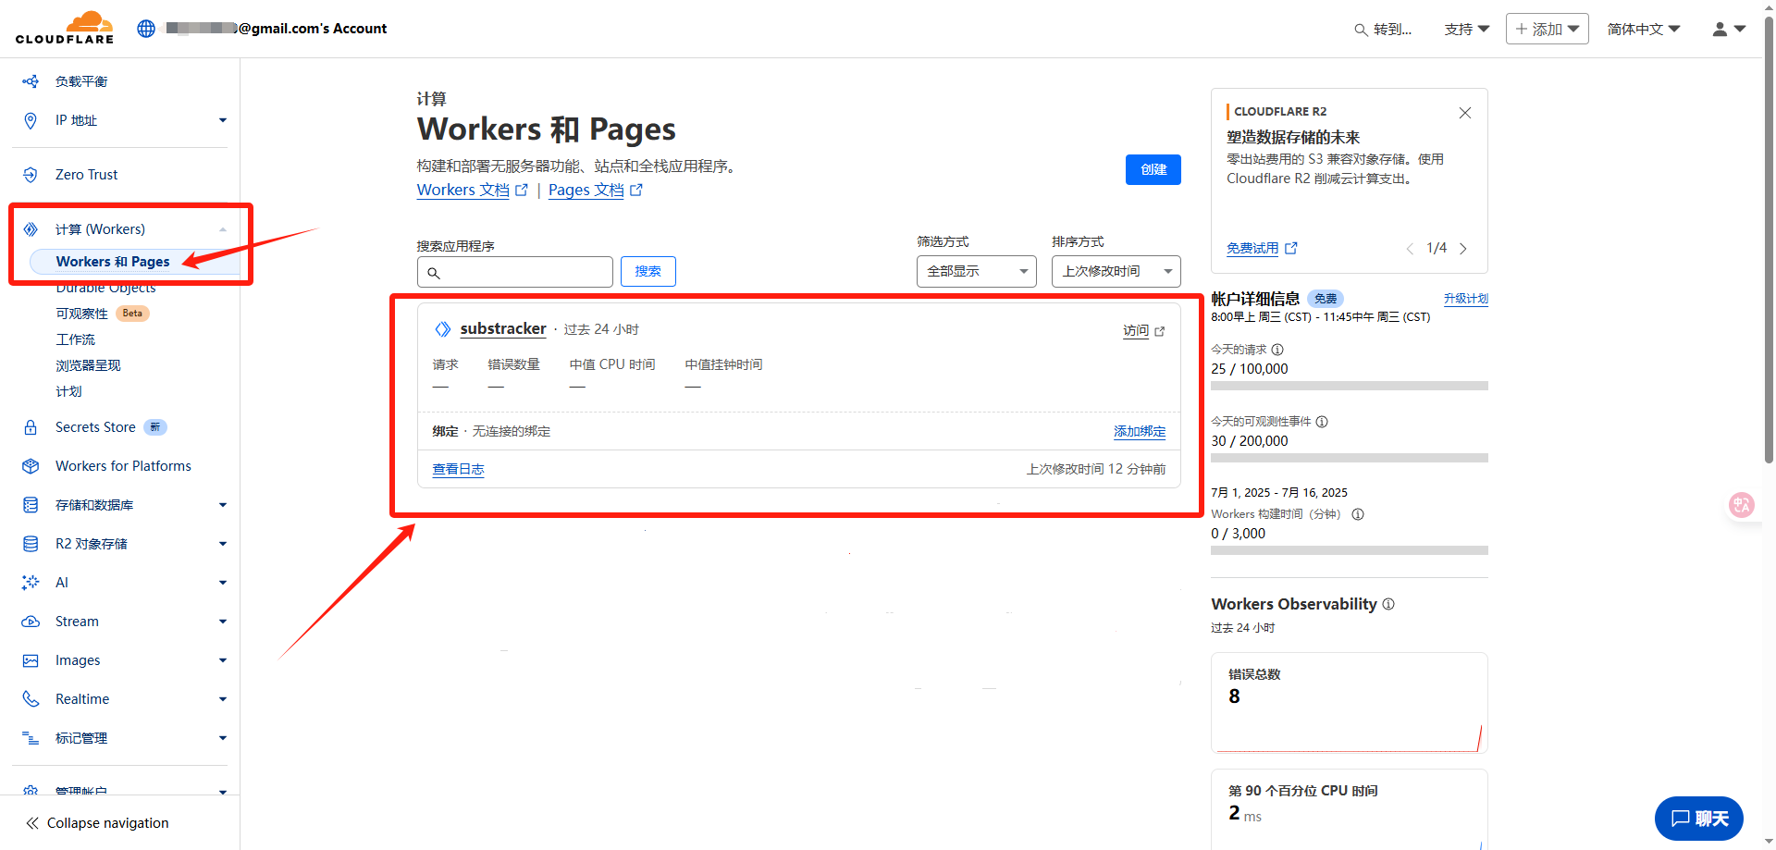1776x850 pixels.
Task: Open the substracker application link
Action: tap(503, 328)
